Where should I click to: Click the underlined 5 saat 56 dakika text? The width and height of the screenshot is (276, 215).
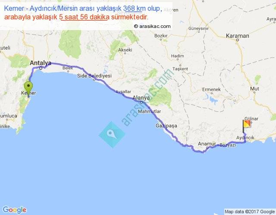(x=84, y=17)
